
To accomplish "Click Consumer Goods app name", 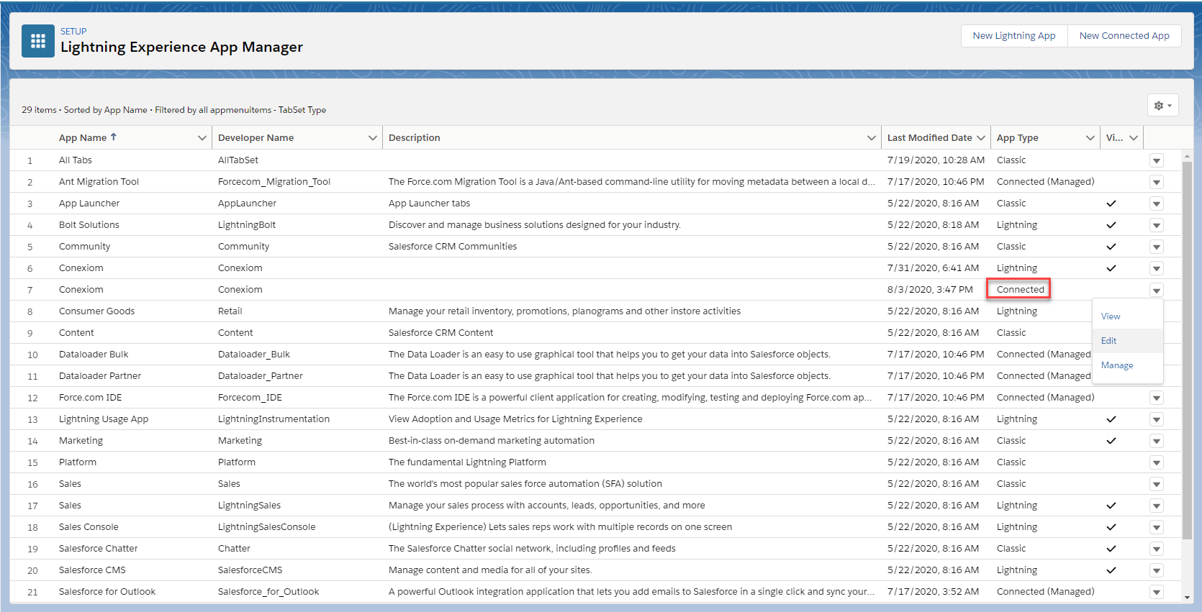I will point(96,311).
